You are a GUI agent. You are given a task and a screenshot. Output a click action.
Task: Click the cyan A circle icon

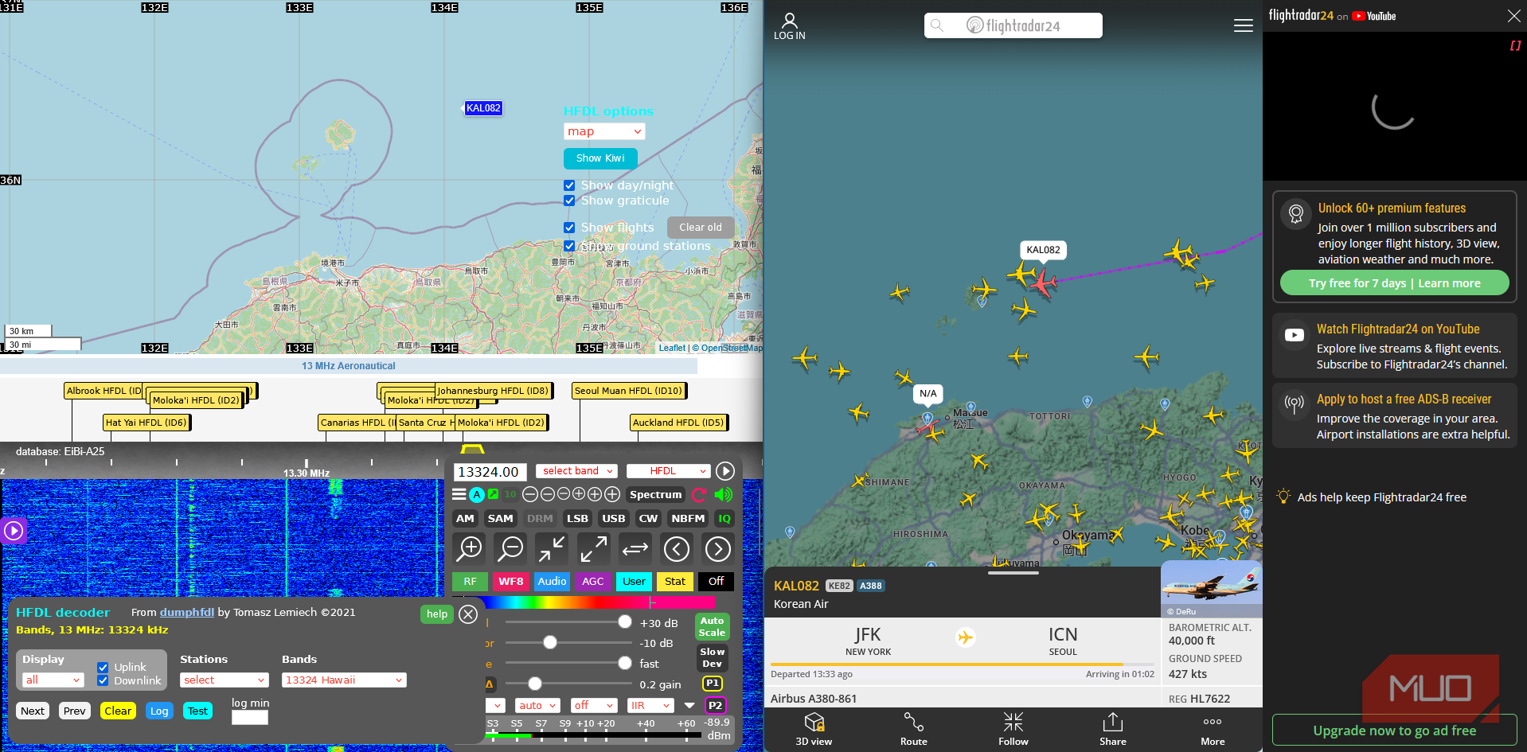(x=476, y=494)
